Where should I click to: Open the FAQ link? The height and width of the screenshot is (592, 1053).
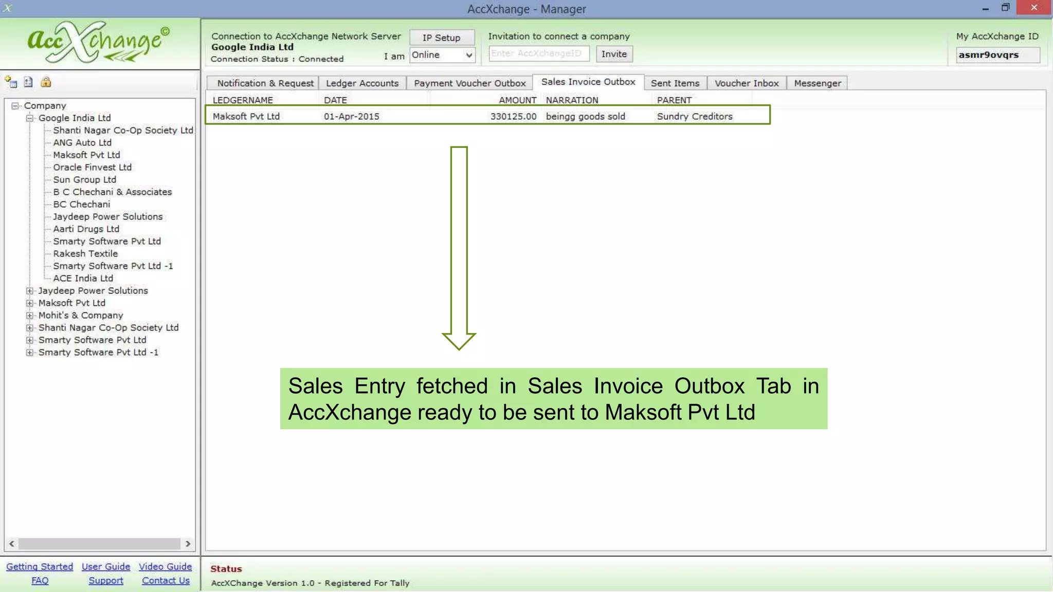tap(40, 580)
